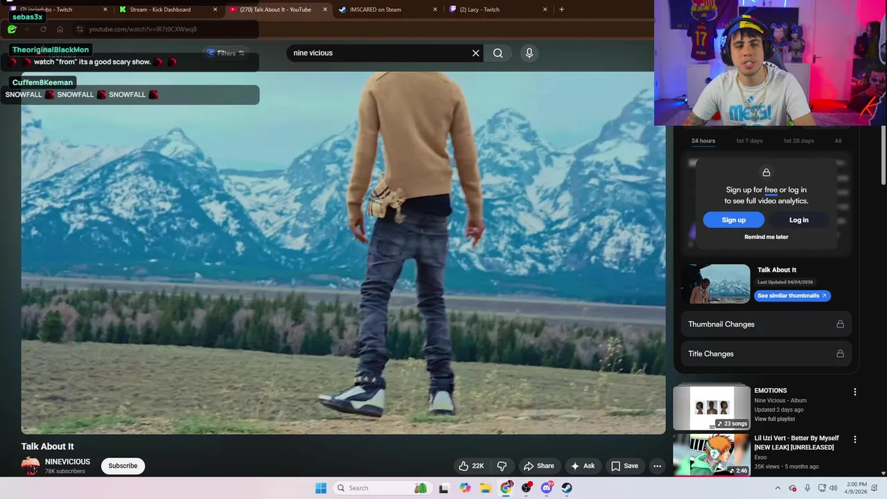Click the Log in button
Image resolution: width=887 pixels, height=499 pixels.
point(799,220)
